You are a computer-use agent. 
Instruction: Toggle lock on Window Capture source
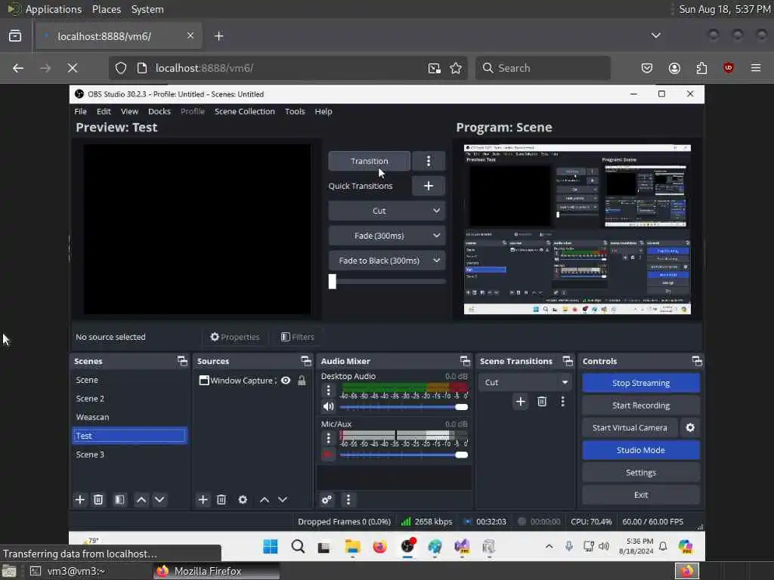click(x=302, y=381)
